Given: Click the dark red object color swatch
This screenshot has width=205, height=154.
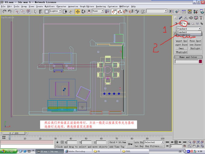Looking at the screenshot, I should coord(200,61).
